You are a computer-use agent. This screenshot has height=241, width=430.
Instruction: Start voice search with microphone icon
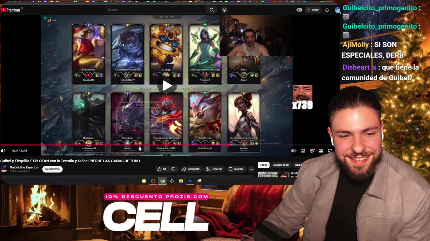tap(224, 10)
